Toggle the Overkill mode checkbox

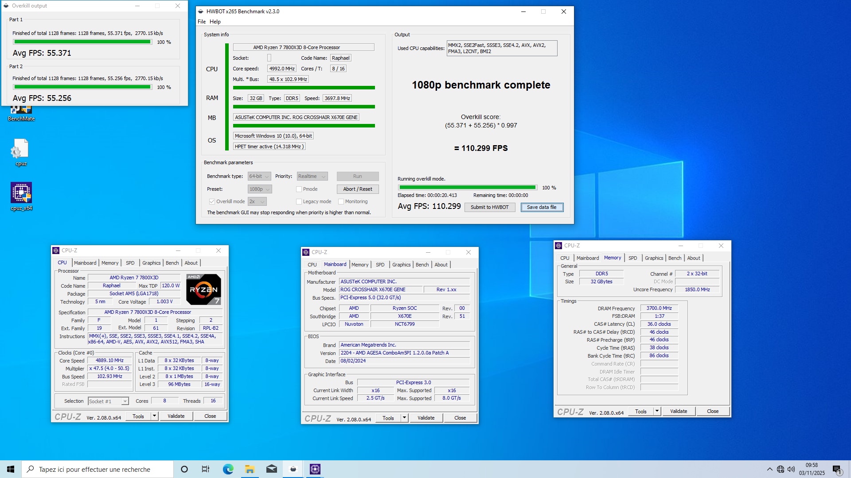coord(212,201)
